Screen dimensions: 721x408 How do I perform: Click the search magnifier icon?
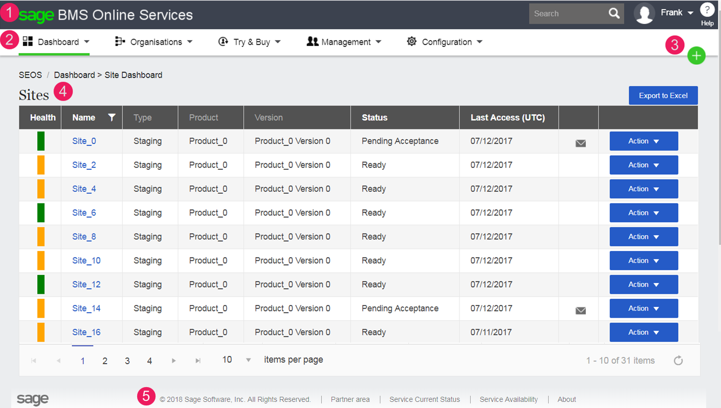[614, 14]
